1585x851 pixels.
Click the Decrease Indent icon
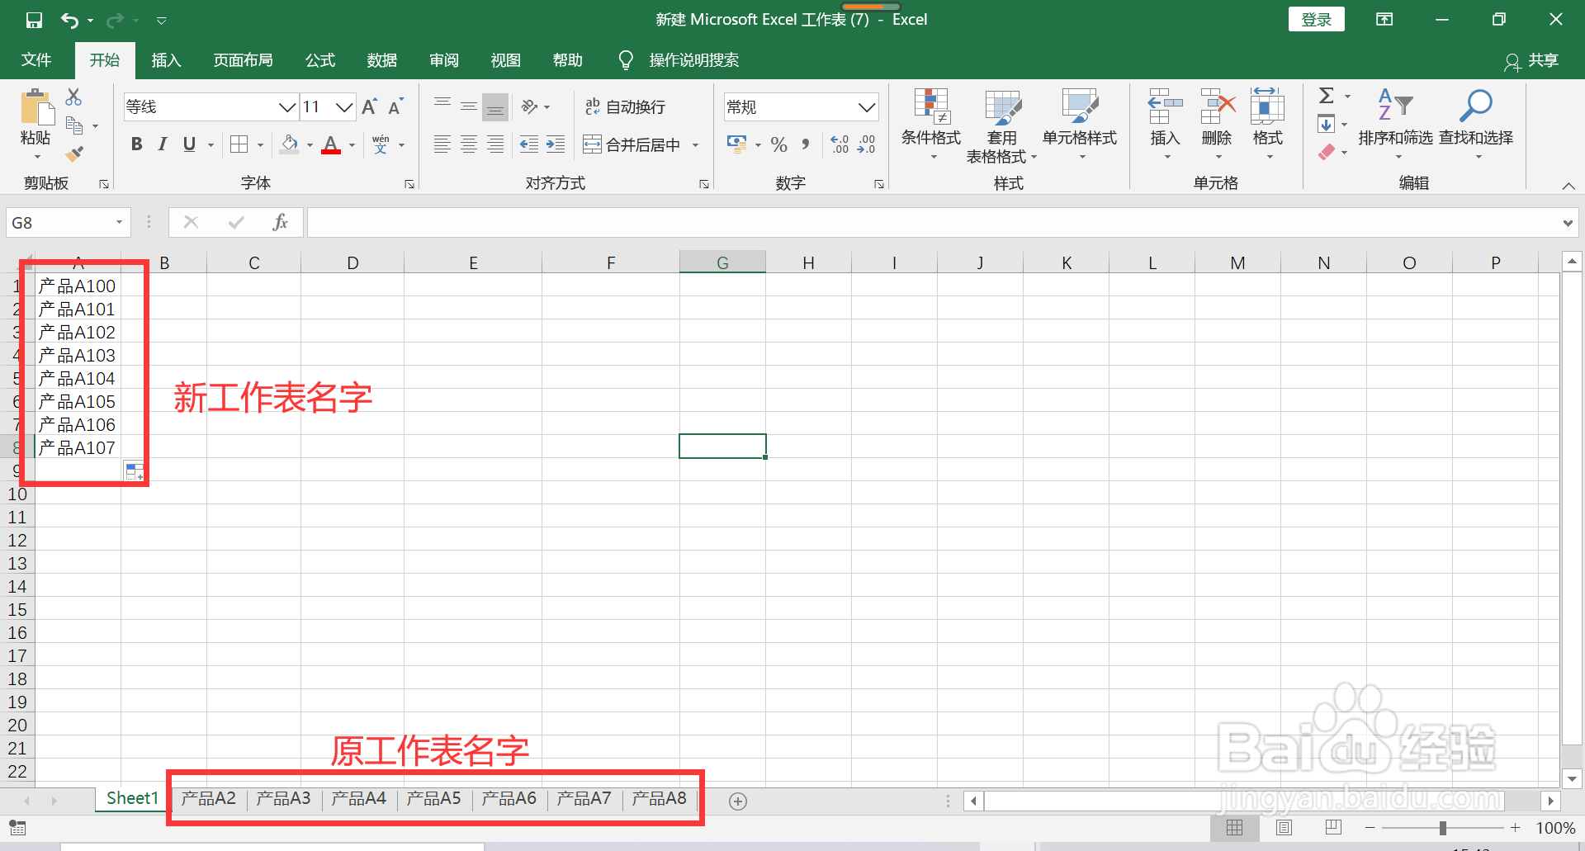point(529,144)
